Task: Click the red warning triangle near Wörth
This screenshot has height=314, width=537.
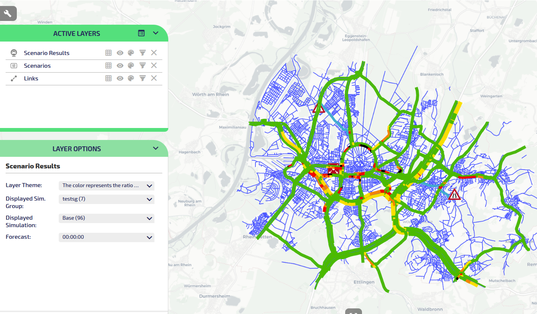Action: (x=319, y=109)
